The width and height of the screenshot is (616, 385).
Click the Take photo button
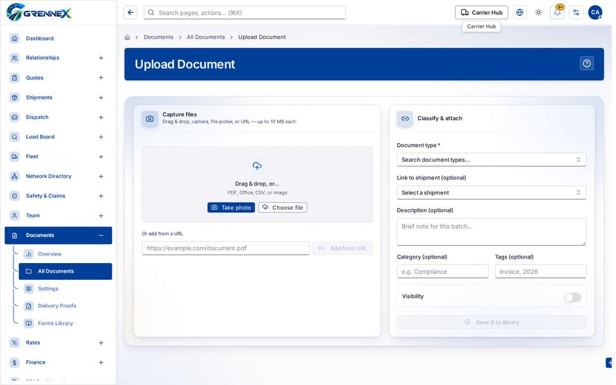[231, 207]
